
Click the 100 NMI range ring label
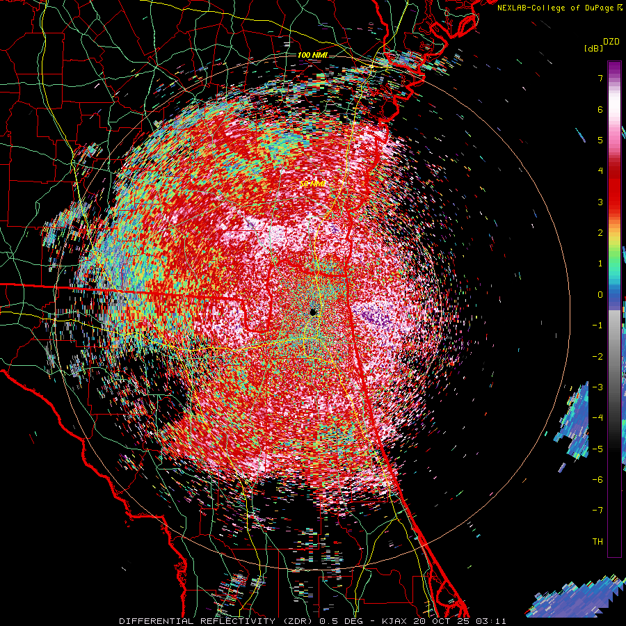tap(312, 55)
